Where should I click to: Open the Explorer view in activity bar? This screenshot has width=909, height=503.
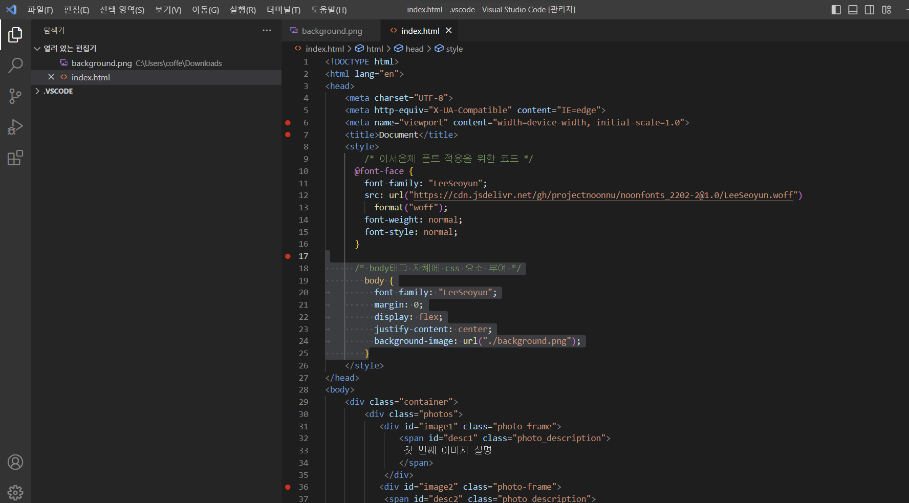click(x=15, y=35)
